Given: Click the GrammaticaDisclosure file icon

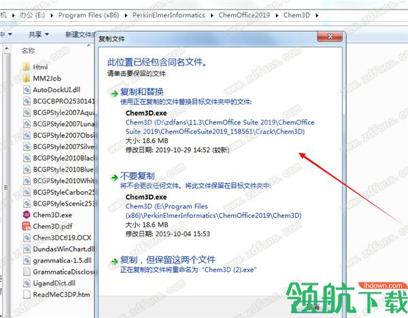Looking at the screenshot, I should tap(27, 272).
